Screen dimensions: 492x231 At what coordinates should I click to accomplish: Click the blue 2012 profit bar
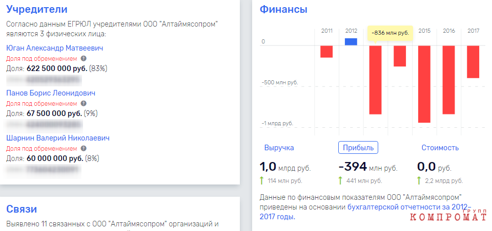351,41
